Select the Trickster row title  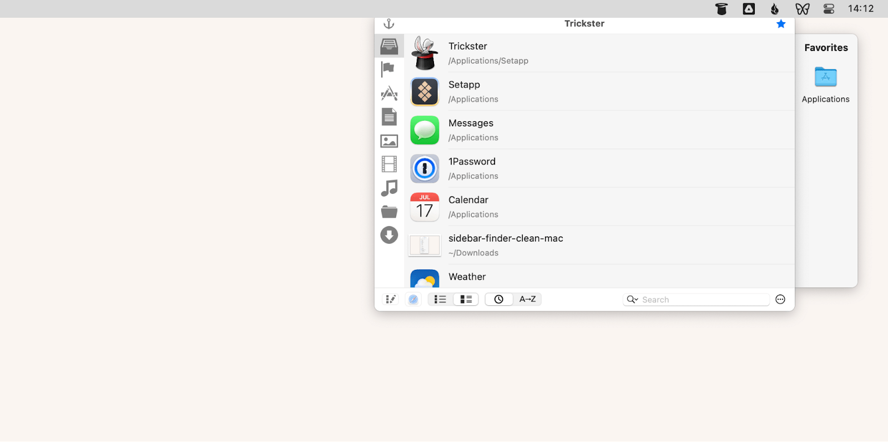468,47
